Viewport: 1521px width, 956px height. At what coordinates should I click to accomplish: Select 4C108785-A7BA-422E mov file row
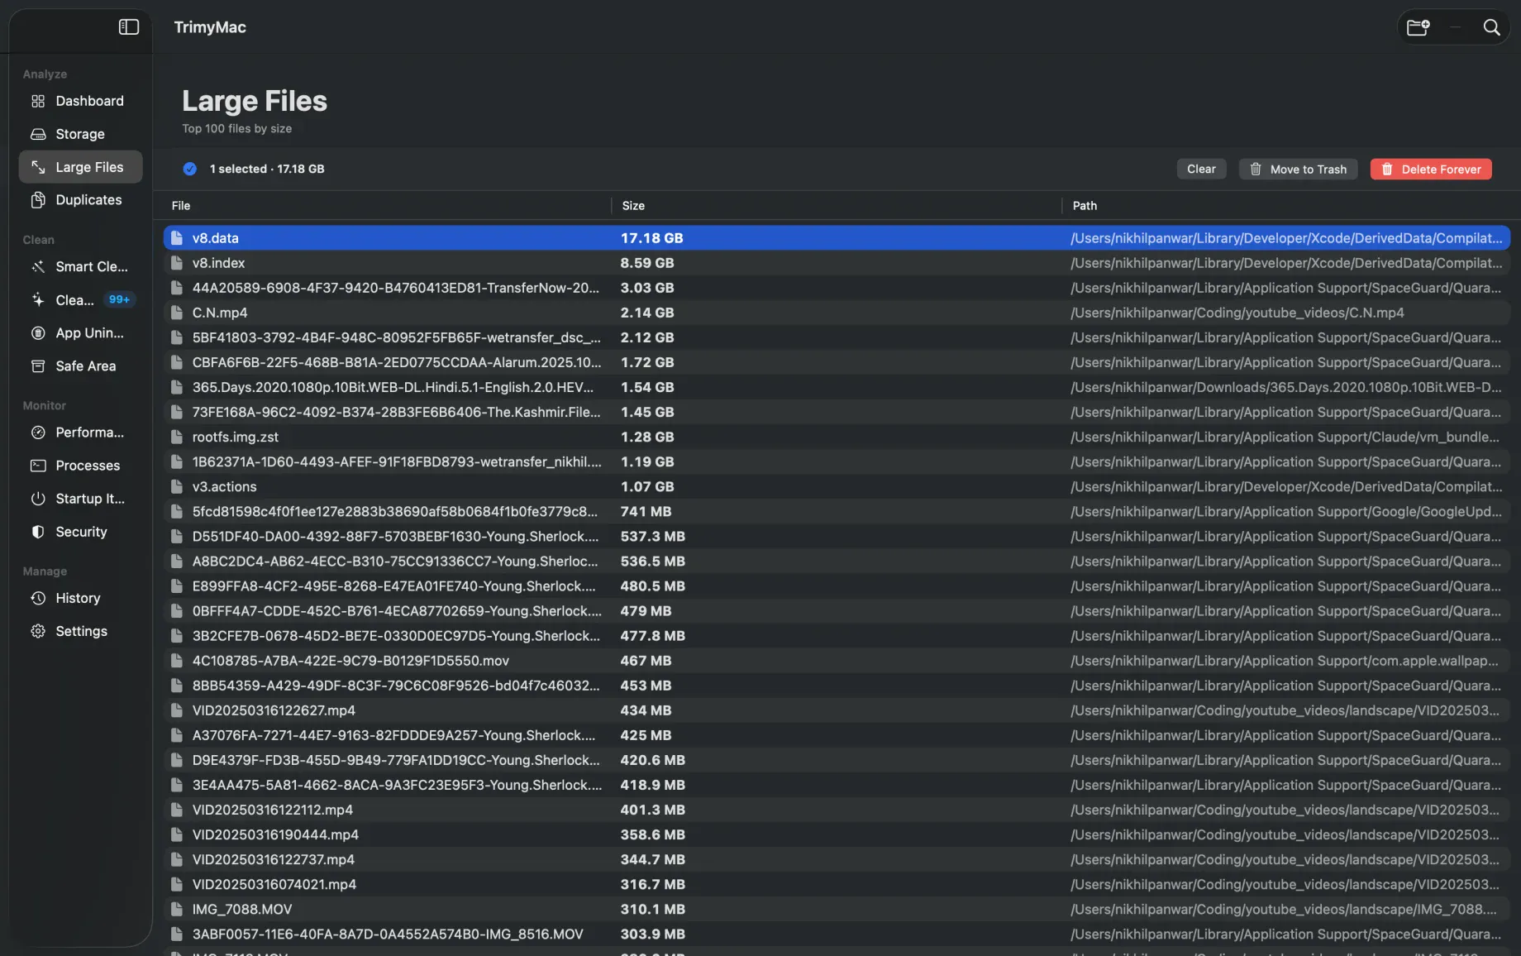[x=837, y=661]
